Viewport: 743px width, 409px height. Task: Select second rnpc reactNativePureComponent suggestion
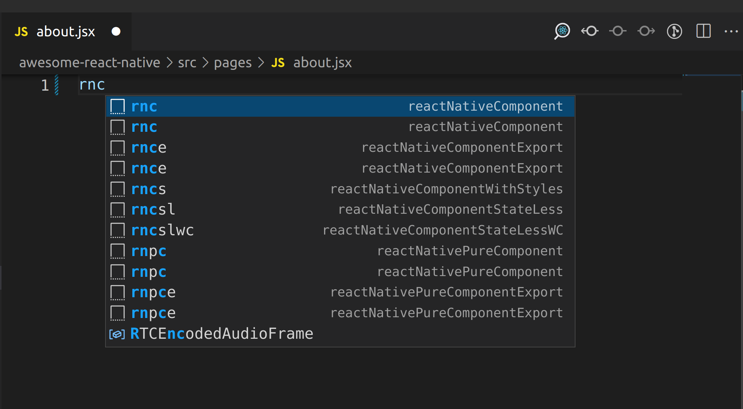[x=340, y=272]
